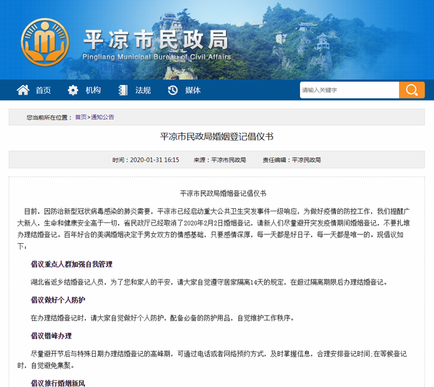The image size is (434, 387).
Task: Click the paragraph starting 在办理结婚登记时
Action: point(163,318)
